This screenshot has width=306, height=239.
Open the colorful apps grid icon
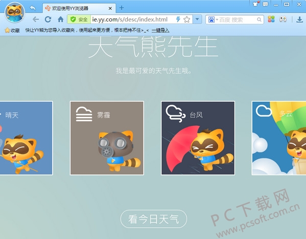(271, 19)
